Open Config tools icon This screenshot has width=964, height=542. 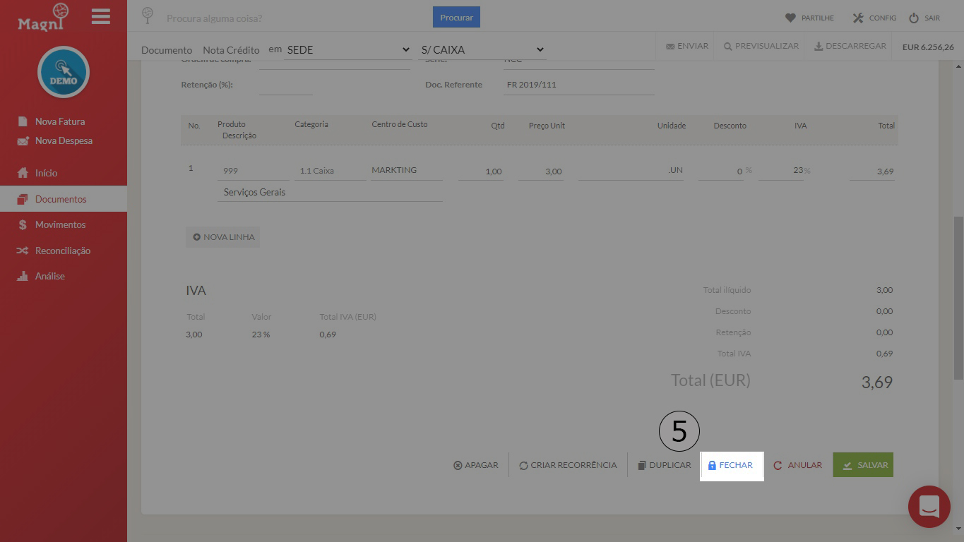(x=858, y=18)
